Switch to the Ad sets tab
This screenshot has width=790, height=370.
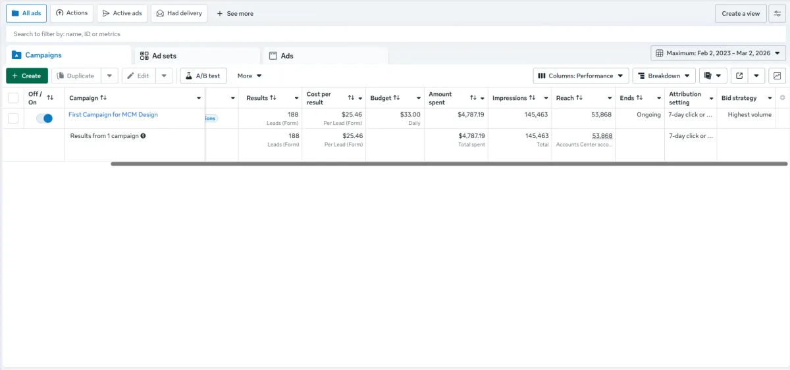[197, 56]
